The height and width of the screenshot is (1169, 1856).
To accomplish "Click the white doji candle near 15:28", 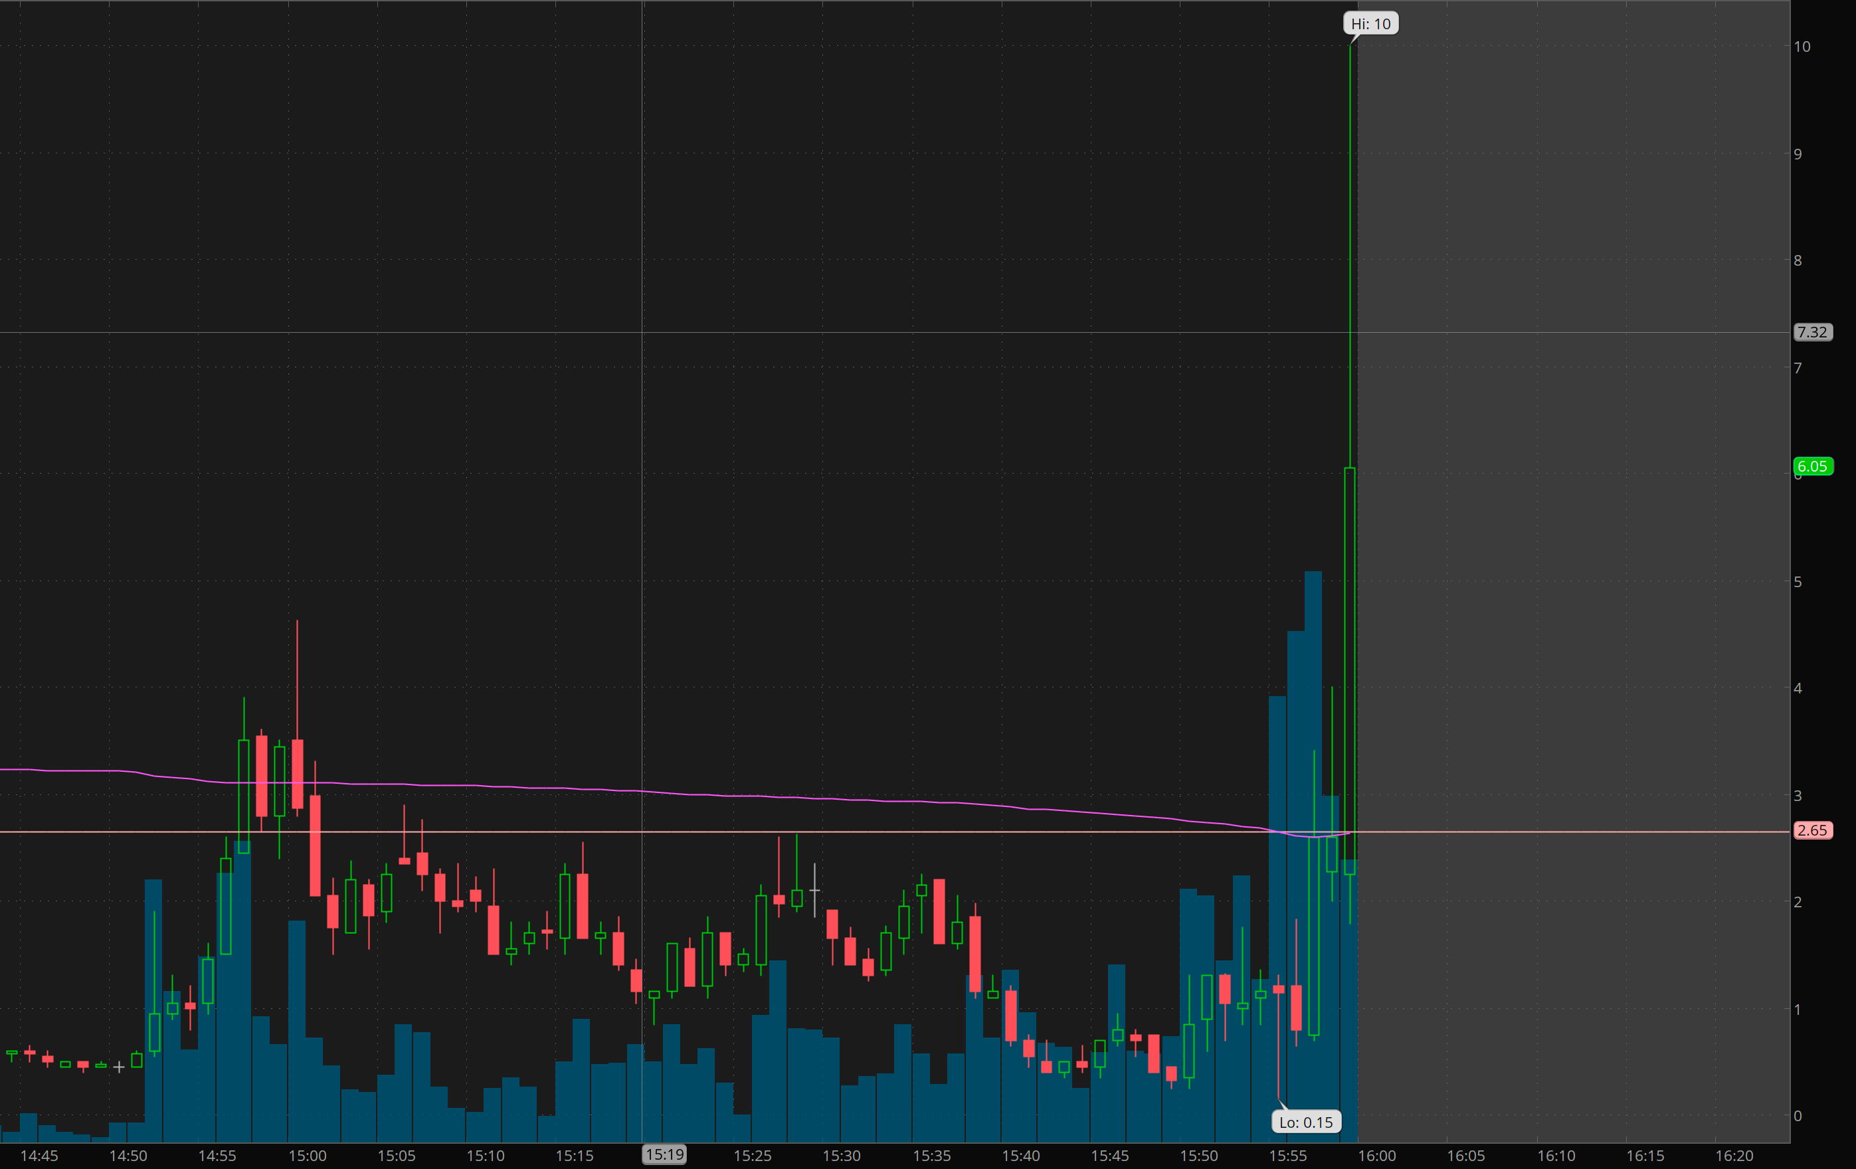I will [814, 890].
